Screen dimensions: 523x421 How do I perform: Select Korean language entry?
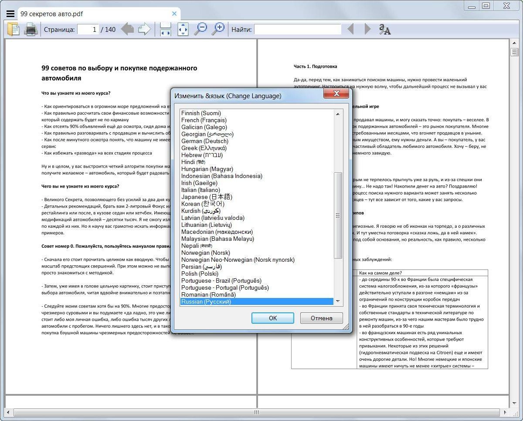(x=257, y=204)
